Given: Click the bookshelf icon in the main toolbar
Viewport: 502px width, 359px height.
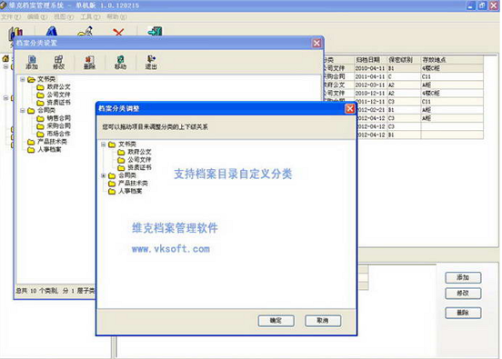Looking at the screenshot, I should pyautogui.click(x=15, y=33).
